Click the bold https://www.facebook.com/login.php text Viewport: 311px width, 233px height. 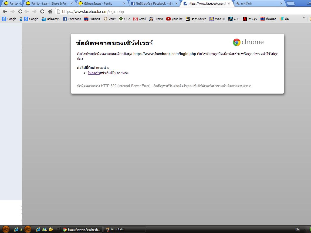tap(165, 54)
